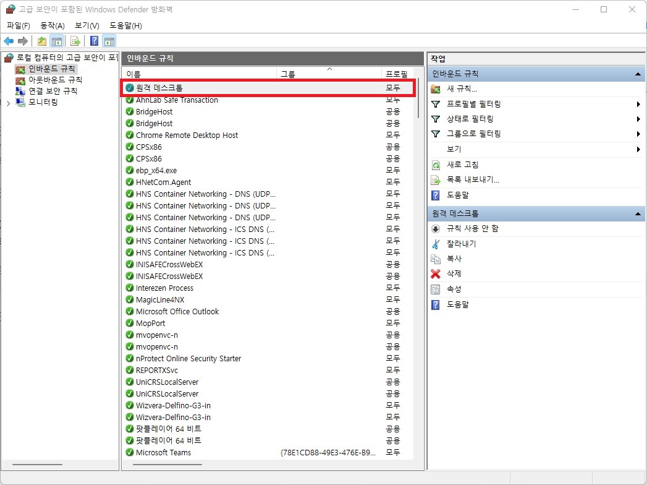Select the MopPort rule
Viewport: 647px width, 485px height.
click(x=268, y=324)
